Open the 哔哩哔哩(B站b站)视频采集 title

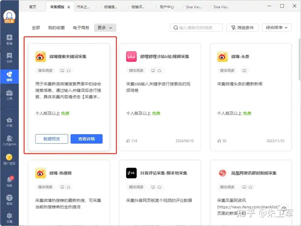click(165, 56)
